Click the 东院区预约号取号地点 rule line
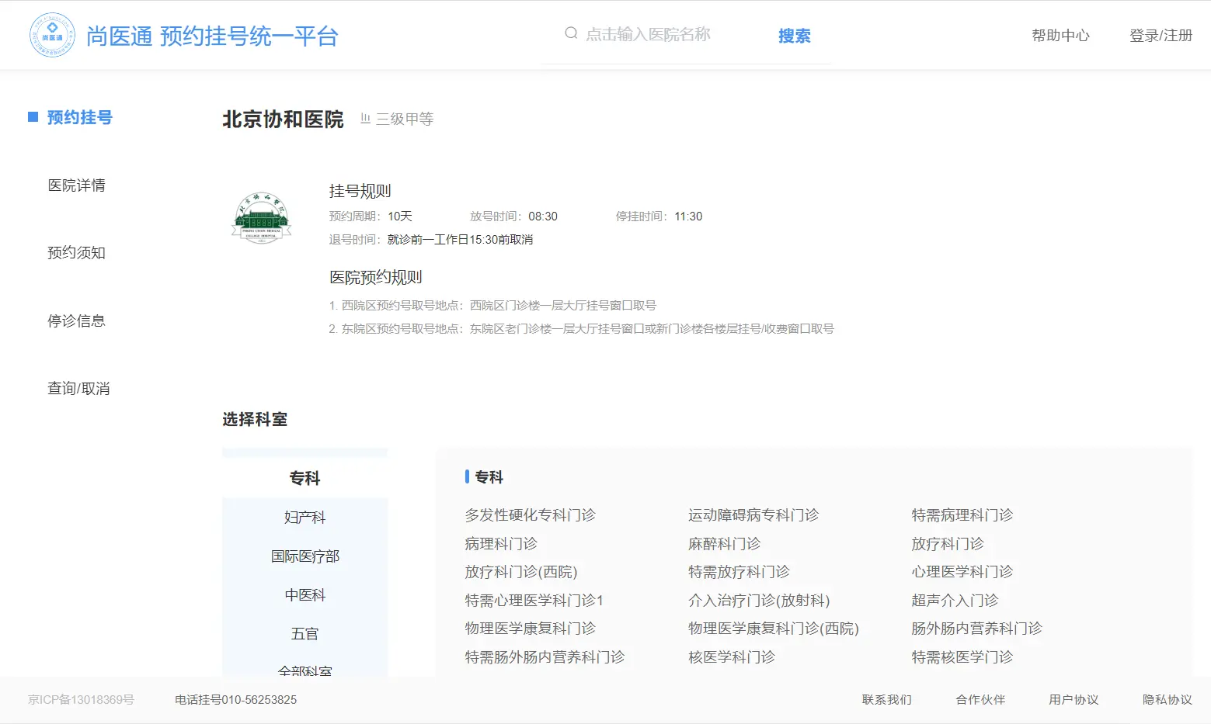1211x724 pixels. click(581, 329)
